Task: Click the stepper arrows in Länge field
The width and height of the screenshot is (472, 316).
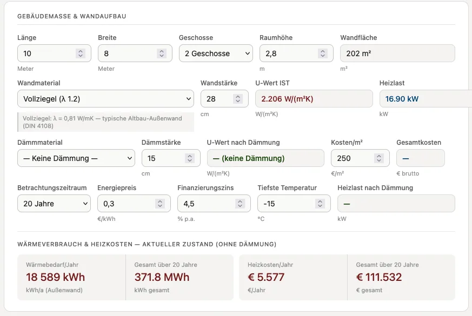Action: click(81, 53)
